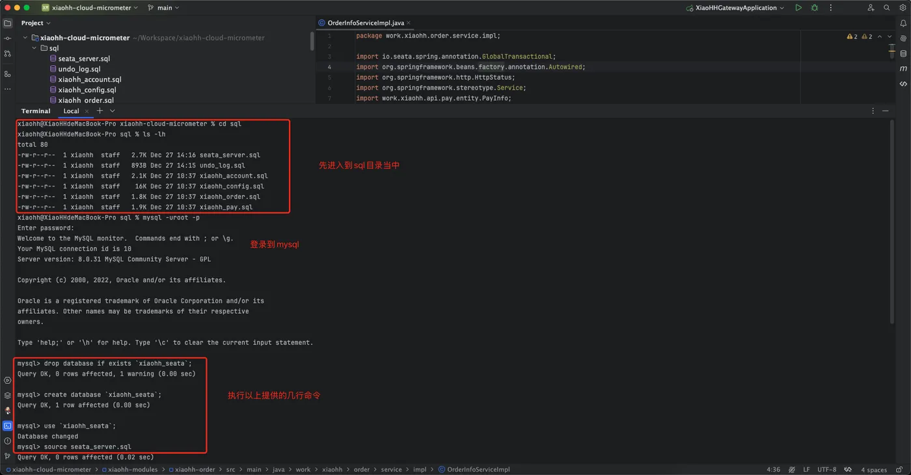This screenshot has height=475, width=911.
Task: Click the Terminal panel title
Action: coord(36,111)
